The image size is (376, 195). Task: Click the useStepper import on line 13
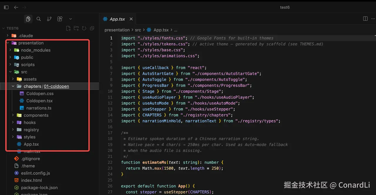click(155, 109)
